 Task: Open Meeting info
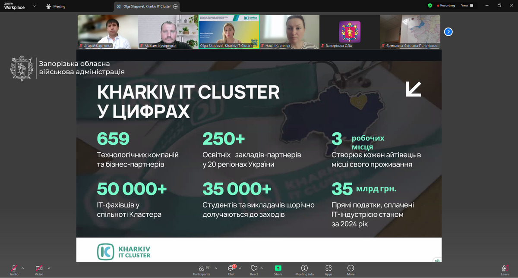click(304, 270)
